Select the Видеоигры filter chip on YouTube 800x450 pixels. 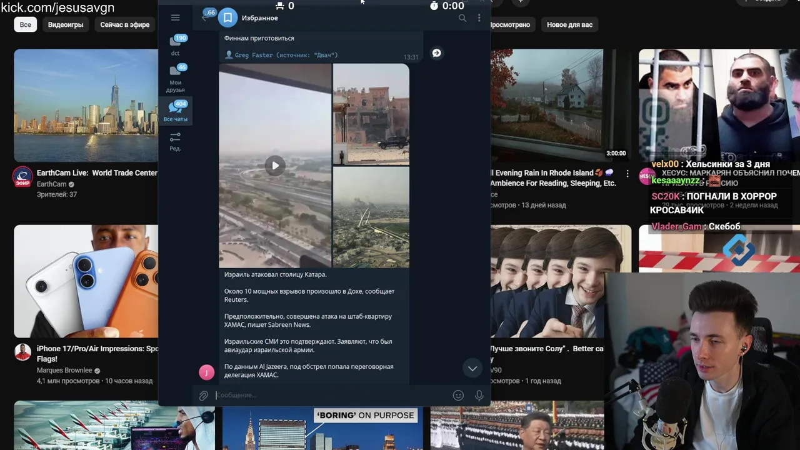[66, 24]
